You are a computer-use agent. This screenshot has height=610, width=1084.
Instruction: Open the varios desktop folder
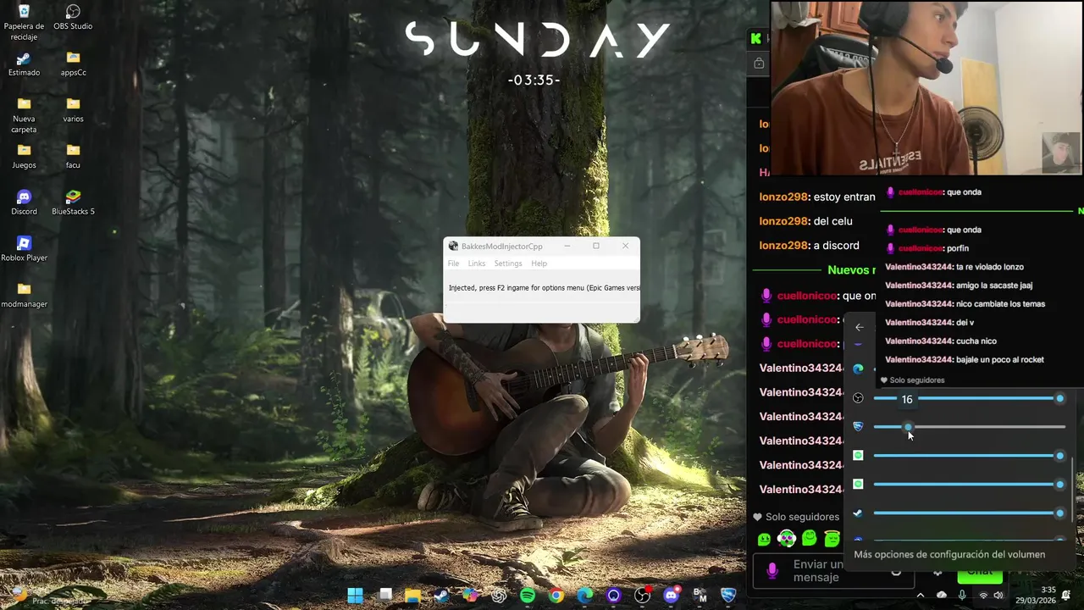pos(73,110)
